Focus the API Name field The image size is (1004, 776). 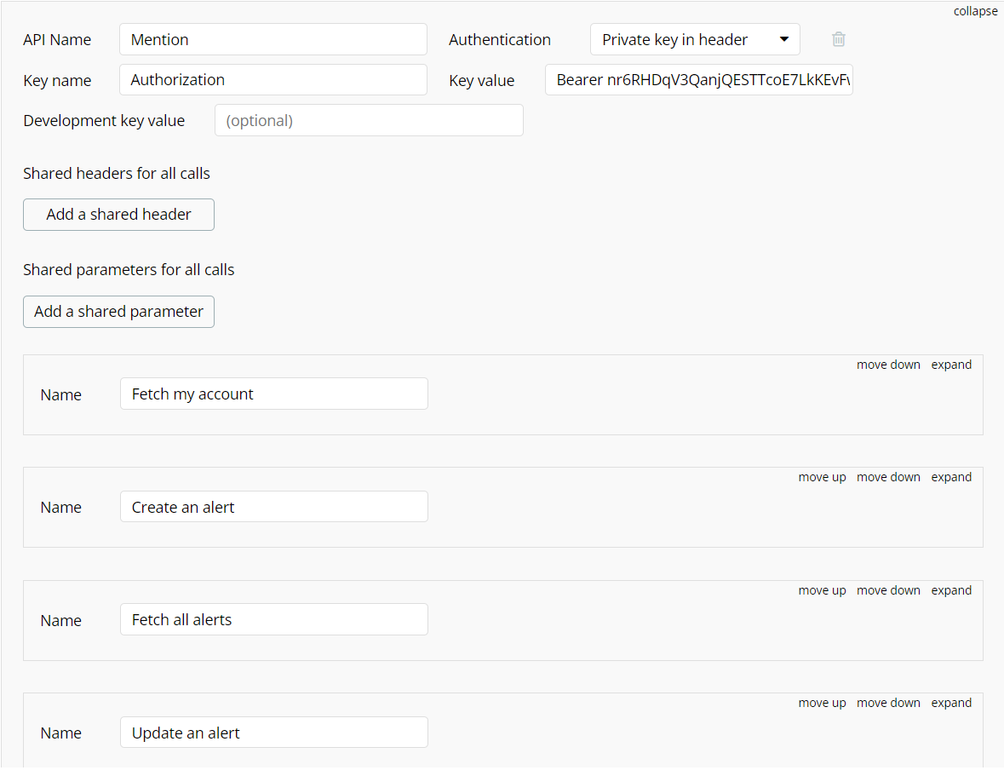[273, 40]
